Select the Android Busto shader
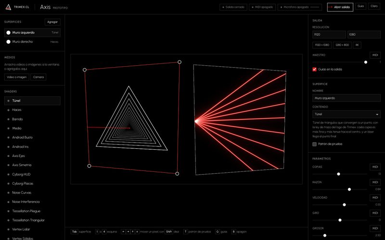Screen dimensions: 385x240 32,137
